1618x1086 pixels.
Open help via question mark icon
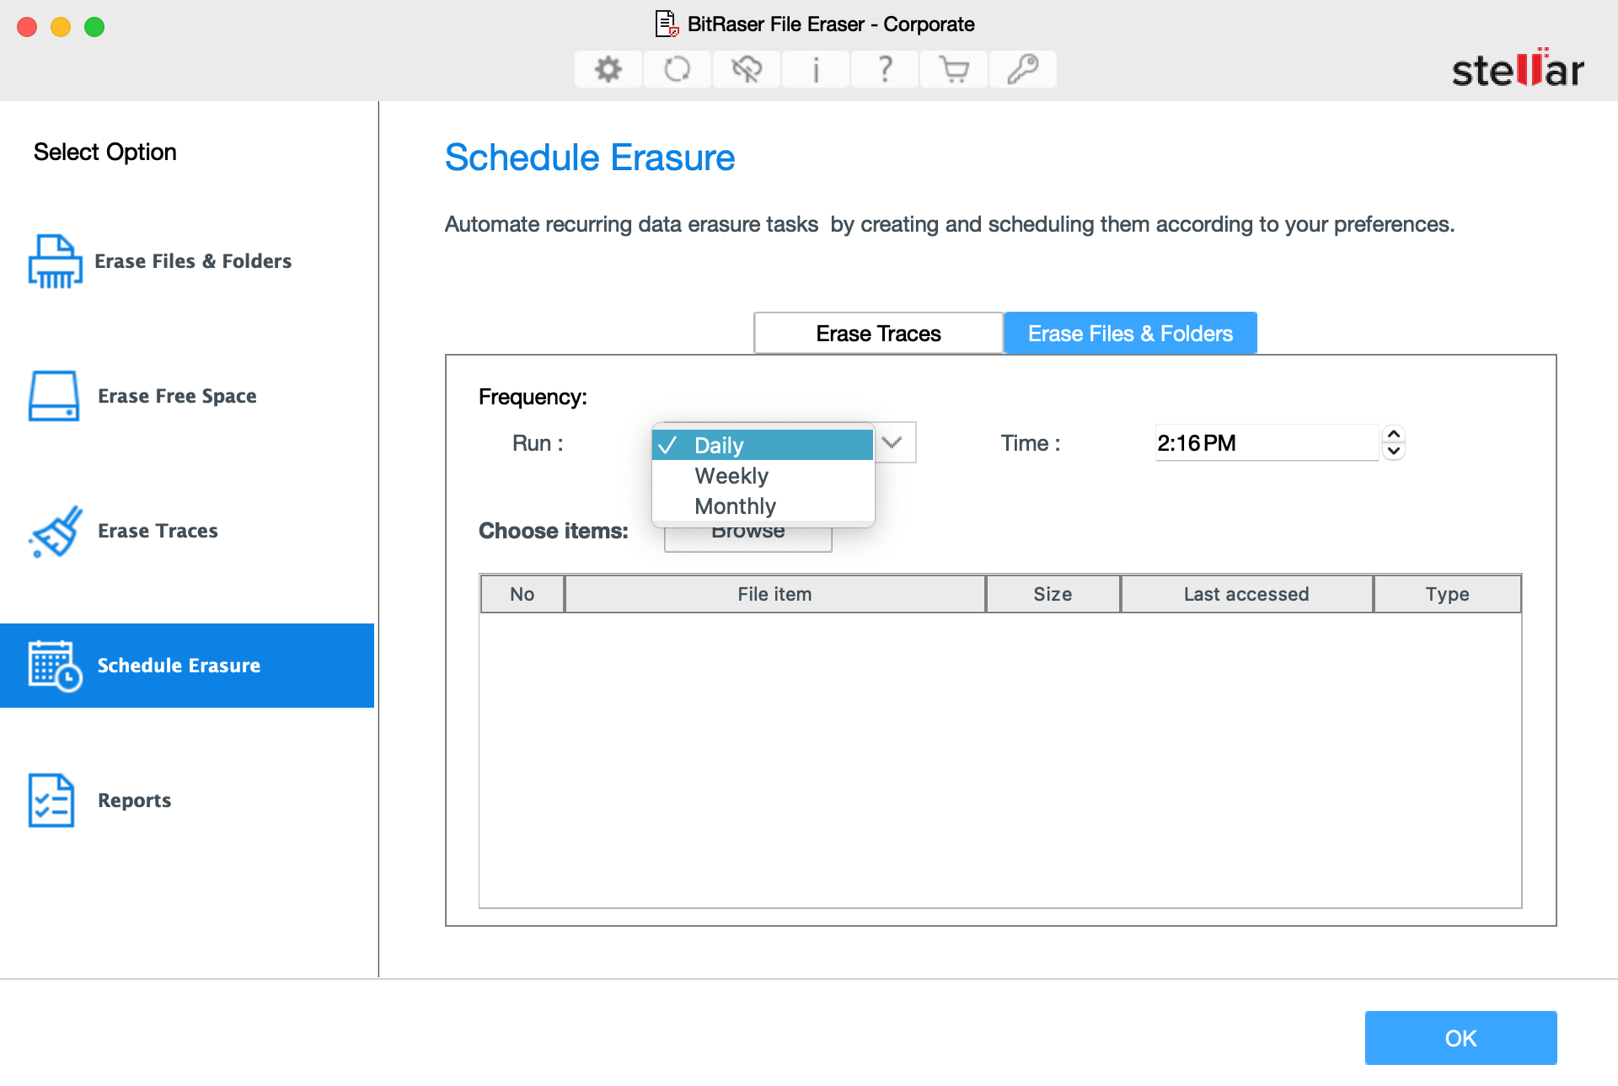[x=884, y=69]
